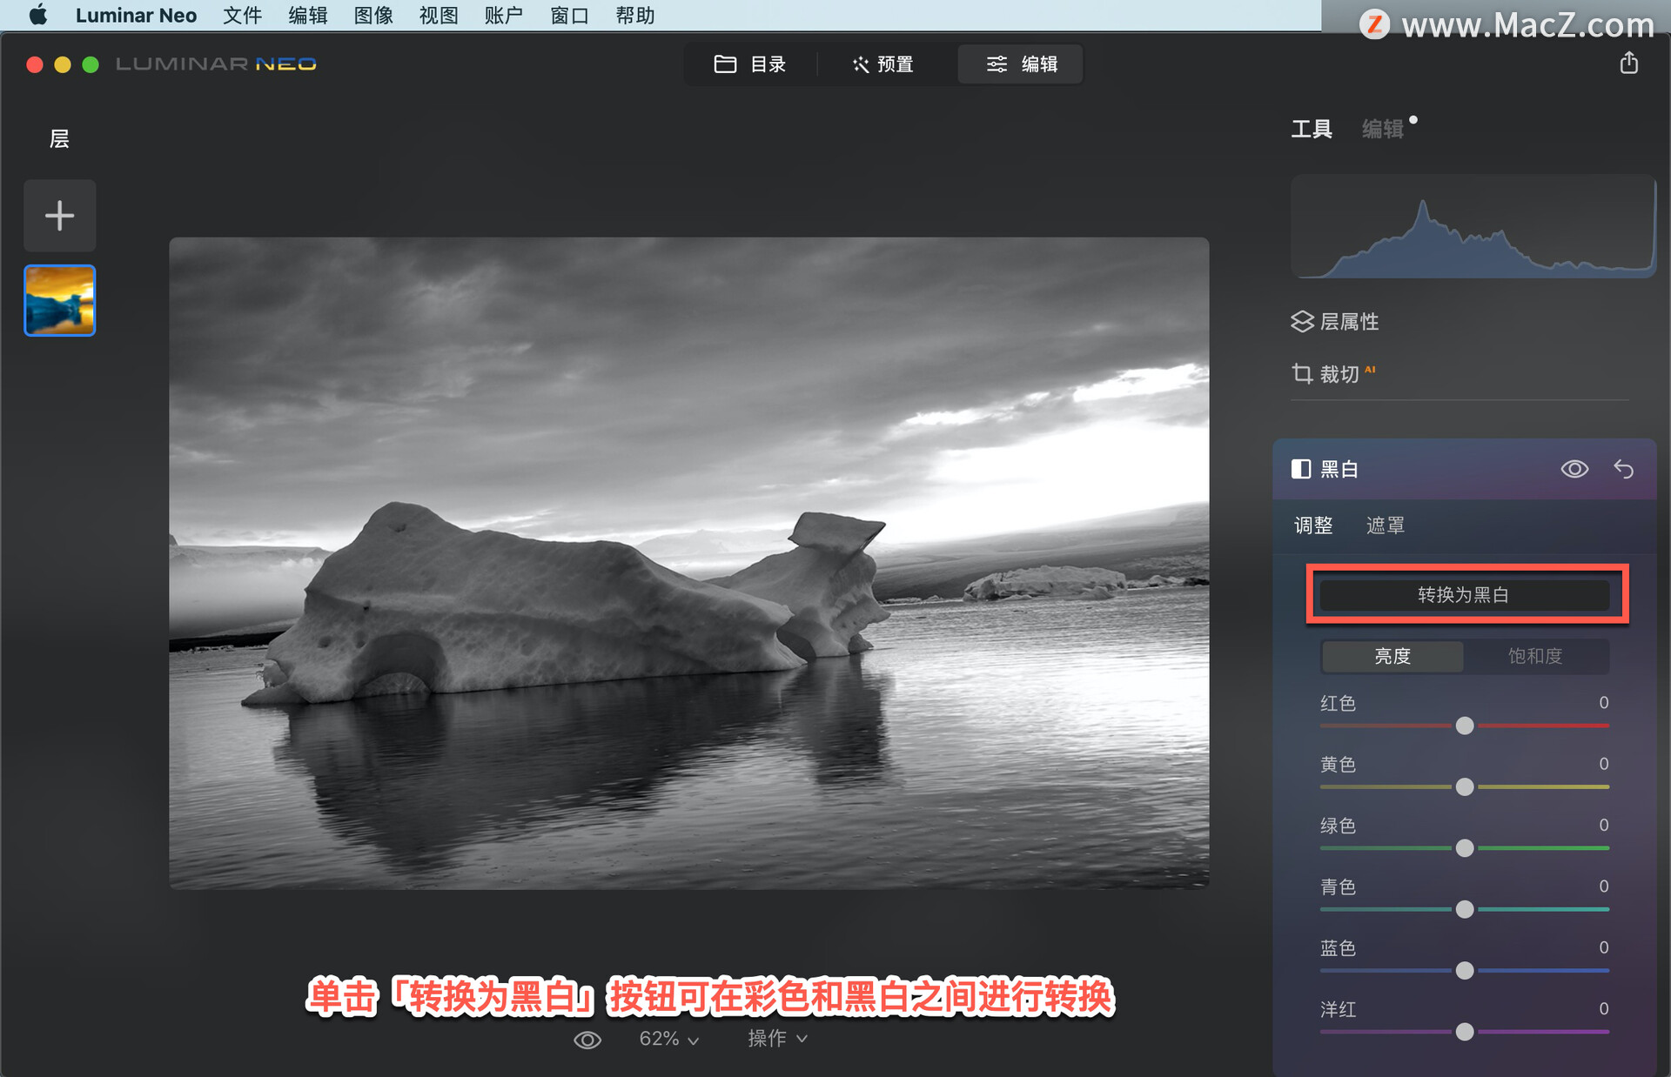Adjust the 绿色 green slider
This screenshot has width=1671, height=1077.
pyautogui.click(x=1465, y=848)
